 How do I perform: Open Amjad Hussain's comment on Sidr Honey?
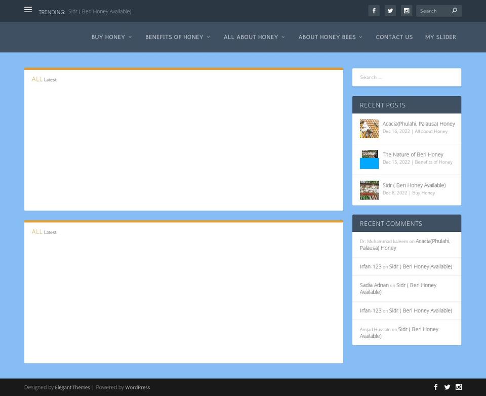(399, 332)
